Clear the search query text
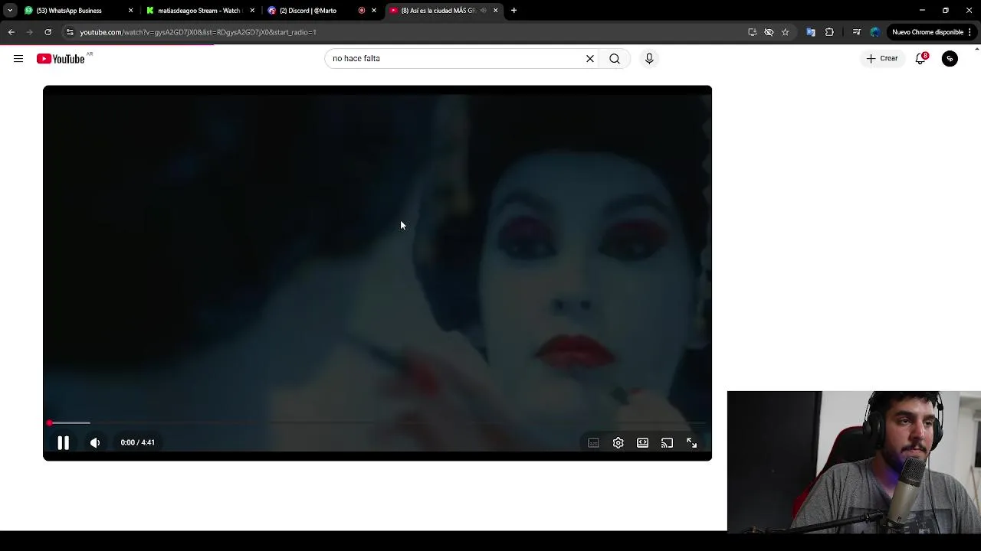 [590, 58]
